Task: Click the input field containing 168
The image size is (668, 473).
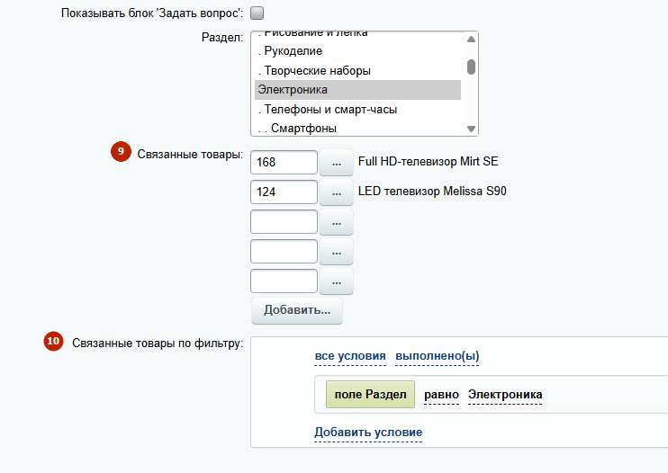Action: (x=284, y=163)
